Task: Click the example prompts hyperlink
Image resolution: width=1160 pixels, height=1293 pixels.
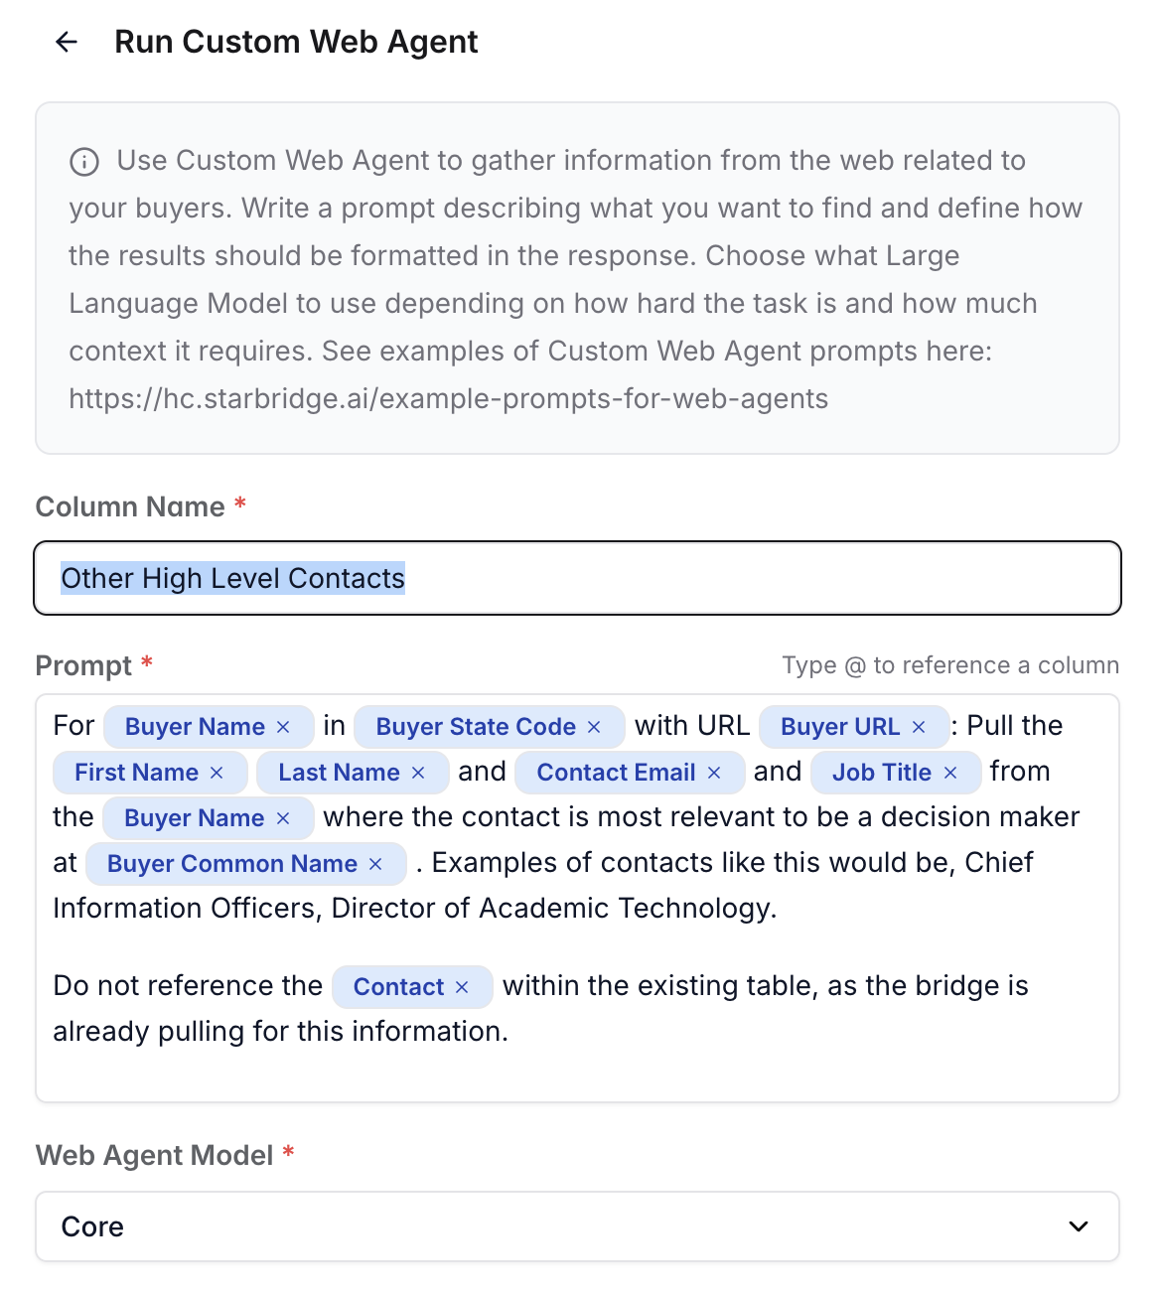Action: 449,398
